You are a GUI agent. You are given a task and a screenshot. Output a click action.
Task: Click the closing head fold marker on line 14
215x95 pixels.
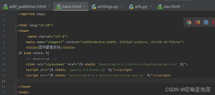click(x=16, y=86)
